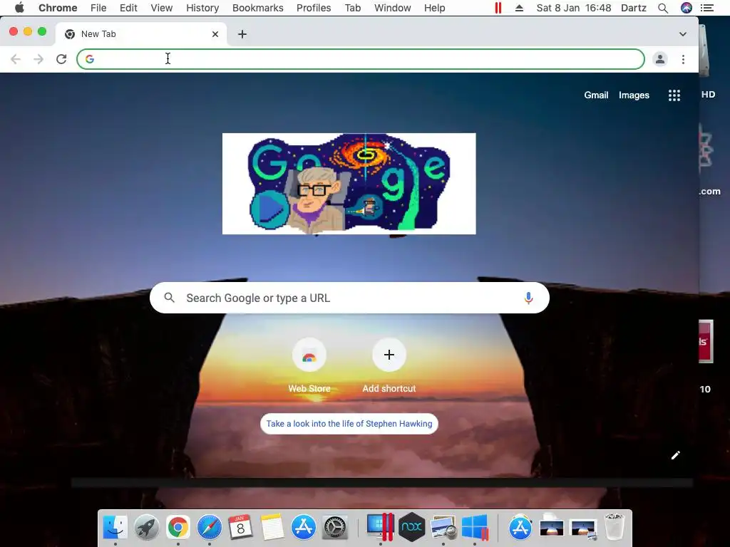Open the View menu

(x=162, y=8)
